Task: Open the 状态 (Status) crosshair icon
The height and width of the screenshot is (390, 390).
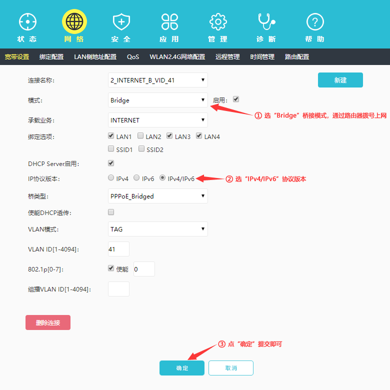Action: (27, 22)
